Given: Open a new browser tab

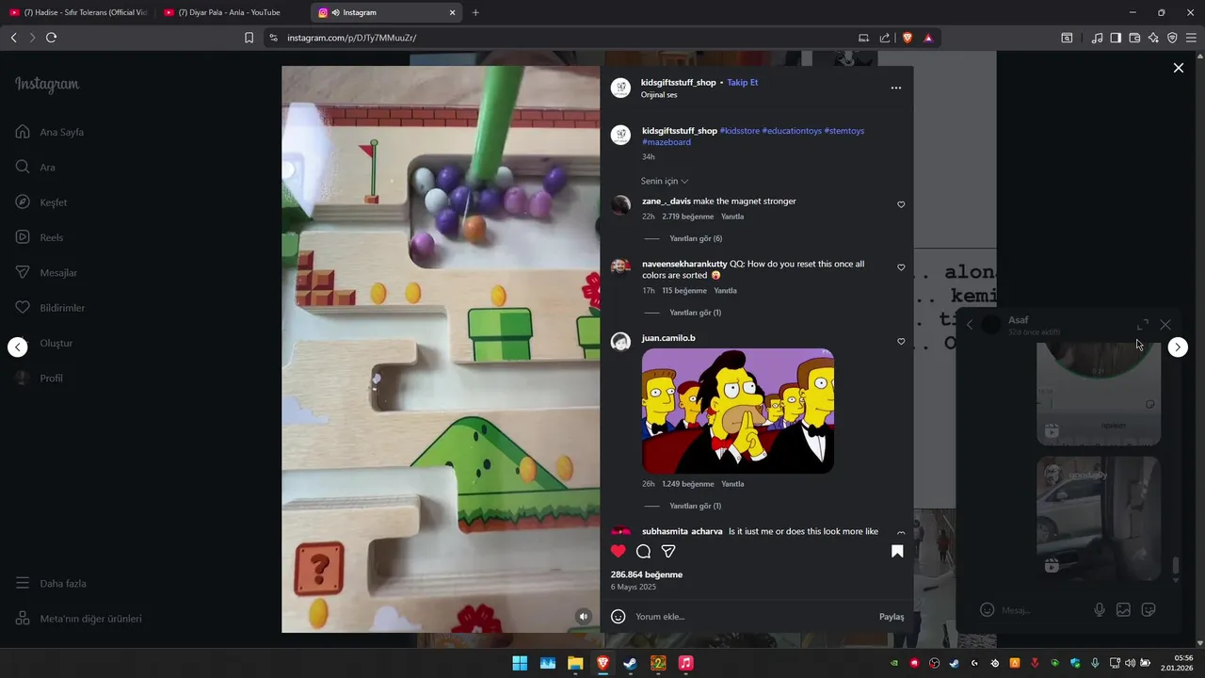Looking at the screenshot, I should [475, 12].
